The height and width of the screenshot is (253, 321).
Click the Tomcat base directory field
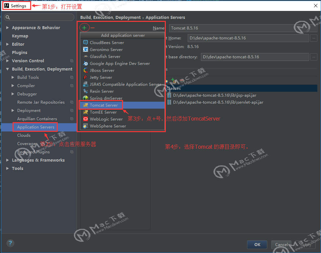pyautogui.click(x=255, y=57)
